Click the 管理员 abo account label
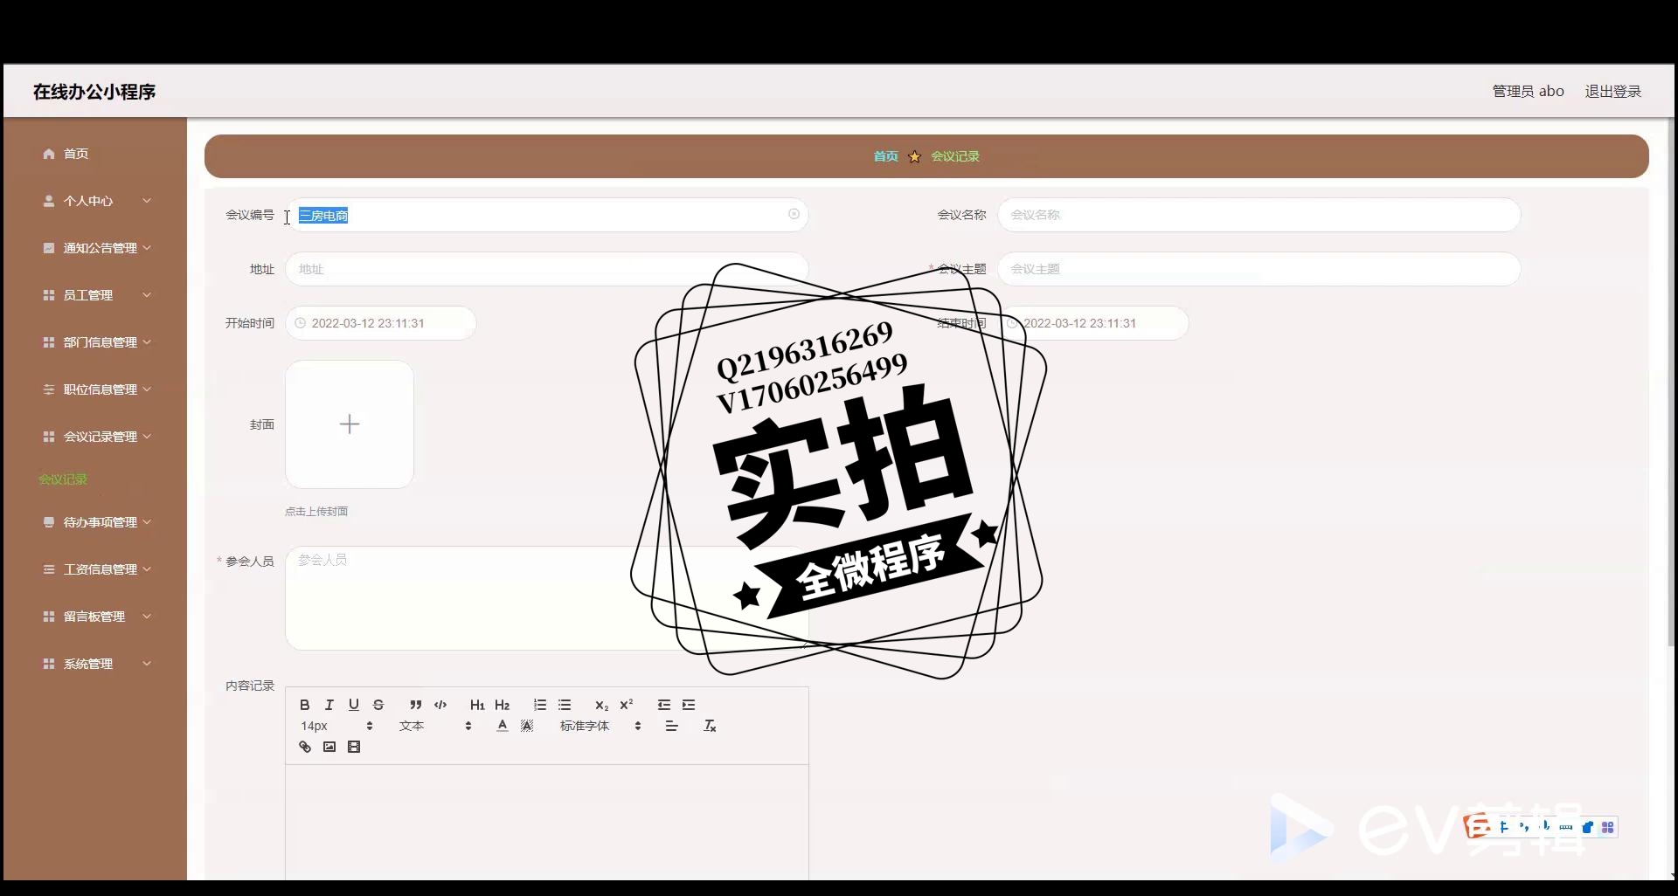Image resolution: width=1678 pixels, height=896 pixels. [1528, 92]
